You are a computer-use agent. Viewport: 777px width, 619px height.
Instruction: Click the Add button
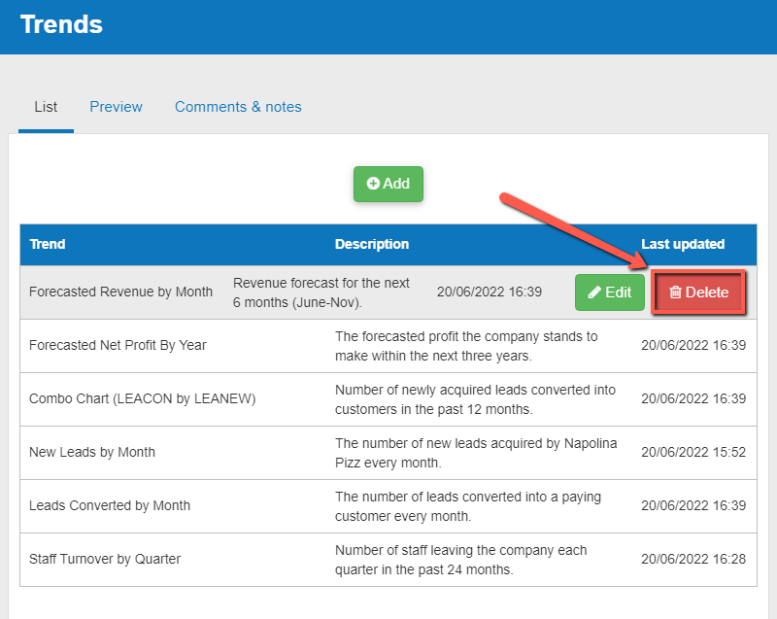tap(388, 184)
